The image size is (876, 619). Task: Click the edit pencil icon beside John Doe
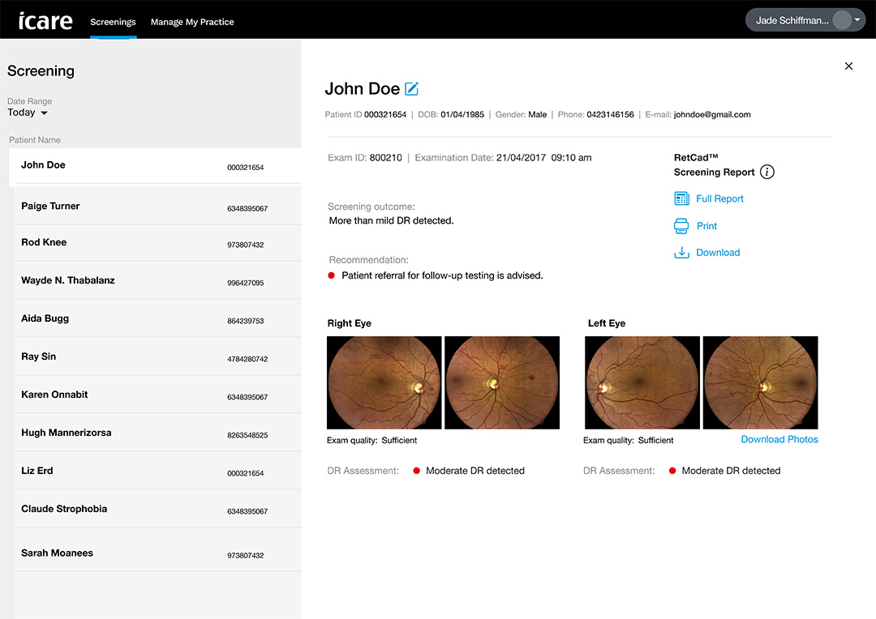pos(412,89)
